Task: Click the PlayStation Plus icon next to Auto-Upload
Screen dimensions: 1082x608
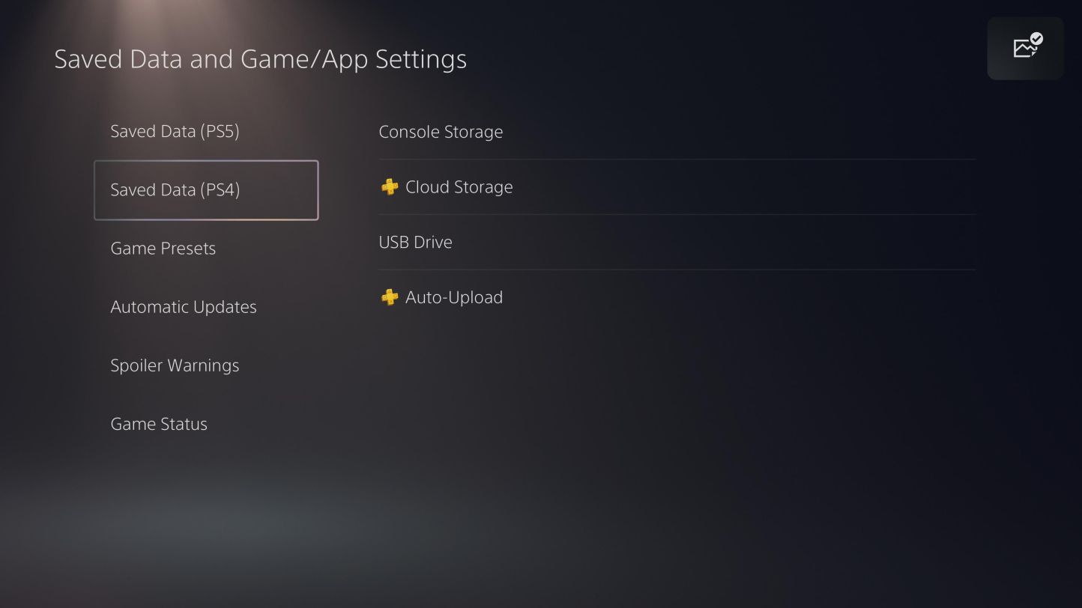Action: (389, 297)
